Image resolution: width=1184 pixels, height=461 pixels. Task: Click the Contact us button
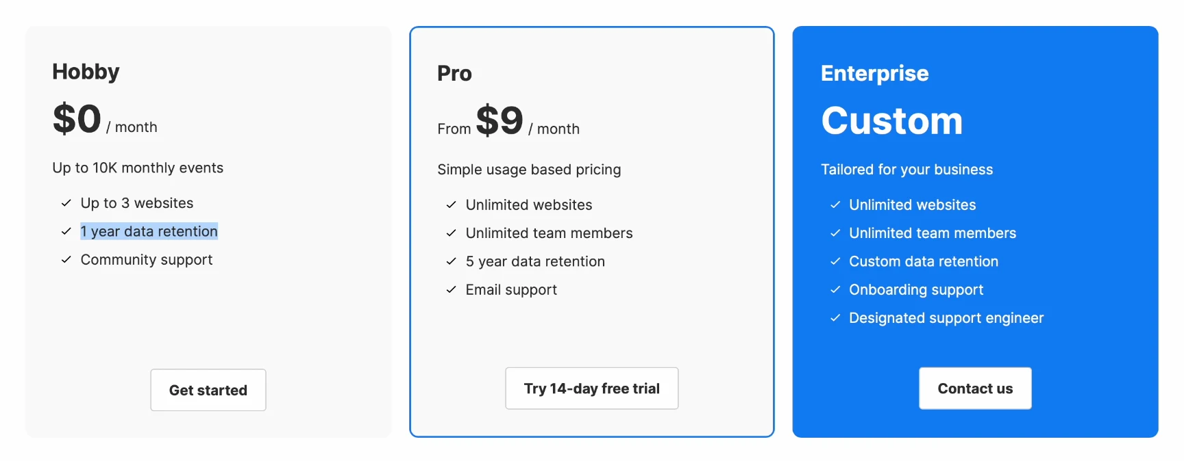[x=975, y=388]
